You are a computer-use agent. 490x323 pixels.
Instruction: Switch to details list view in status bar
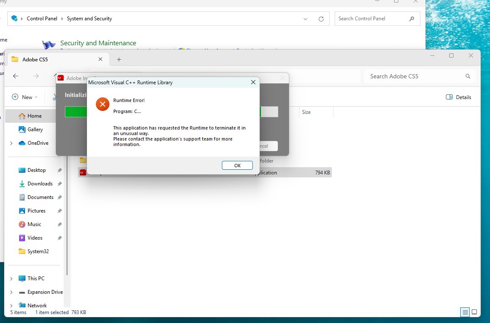(465, 312)
